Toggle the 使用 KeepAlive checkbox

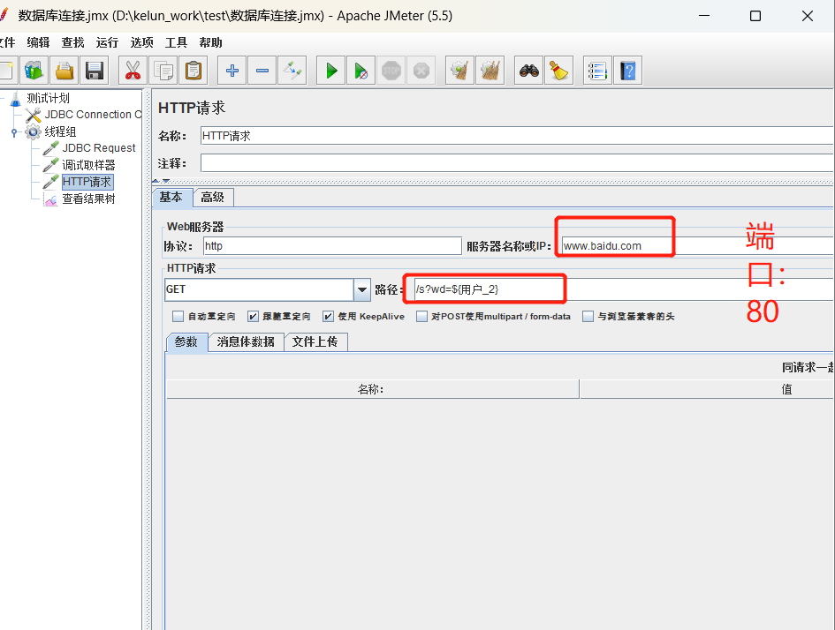coord(328,317)
